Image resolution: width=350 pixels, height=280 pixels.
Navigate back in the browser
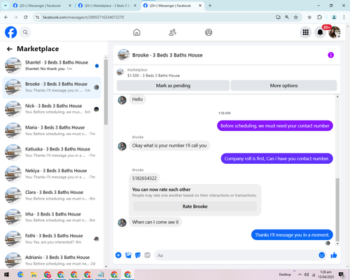[x=6, y=17]
